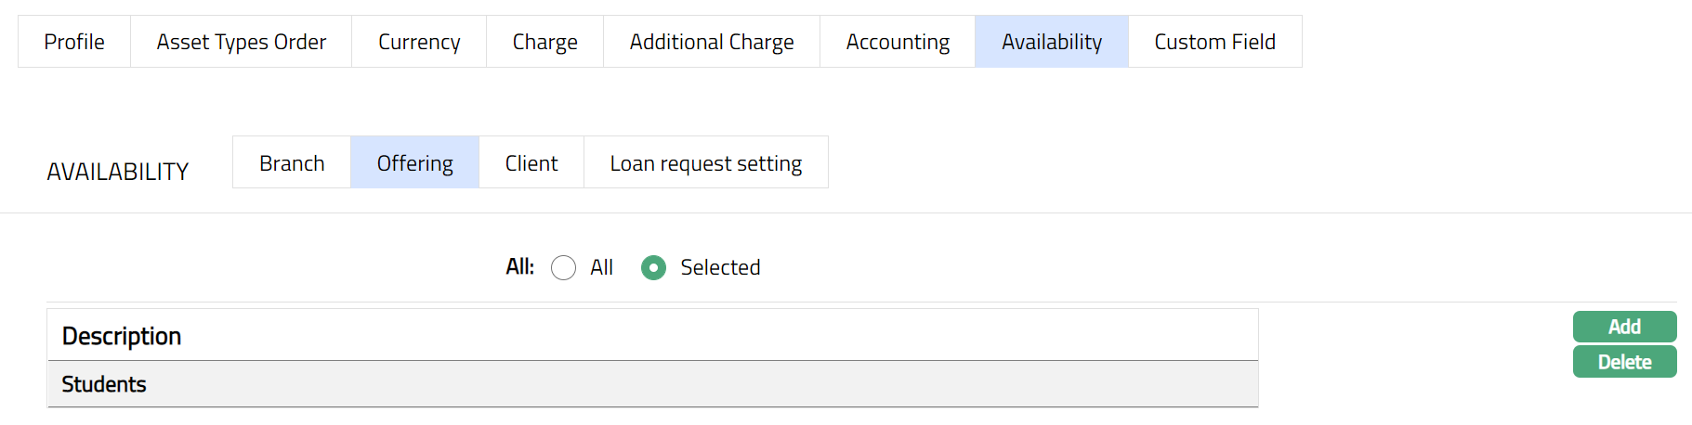Click the AVAILABILITY section heading
This screenshot has height=425, width=1692.
[x=118, y=172]
